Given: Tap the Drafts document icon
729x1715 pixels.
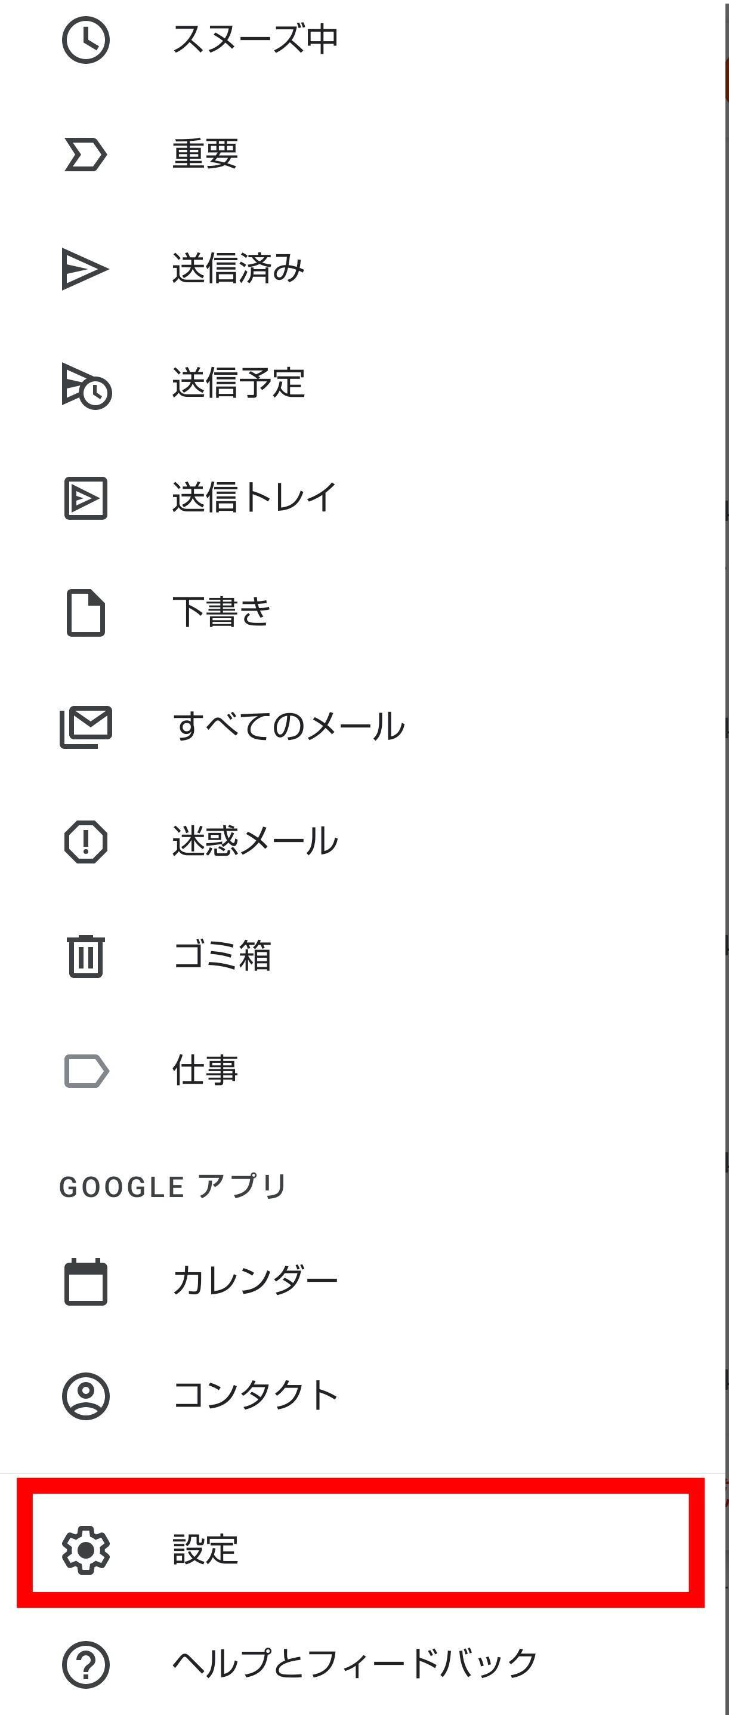Looking at the screenshot, I should click(85, 612).
